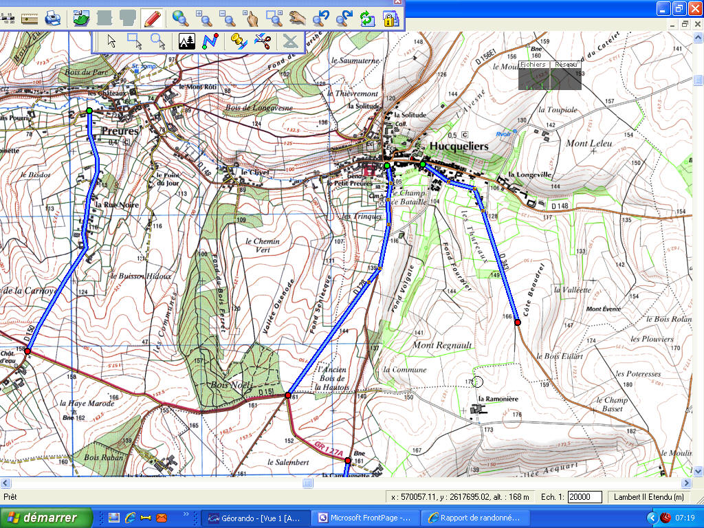Viewport: 704px width, 528px height.
Task: Click the scale bar icon in toolbar
Action: (x=8, y=19)
